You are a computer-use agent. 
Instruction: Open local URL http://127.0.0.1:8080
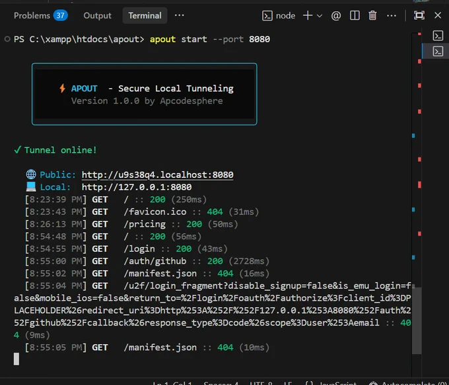point(137,187)
